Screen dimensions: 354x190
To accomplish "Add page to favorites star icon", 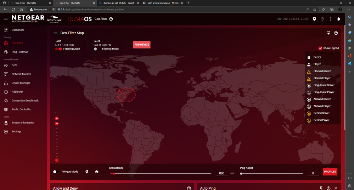I will [315, 10].
